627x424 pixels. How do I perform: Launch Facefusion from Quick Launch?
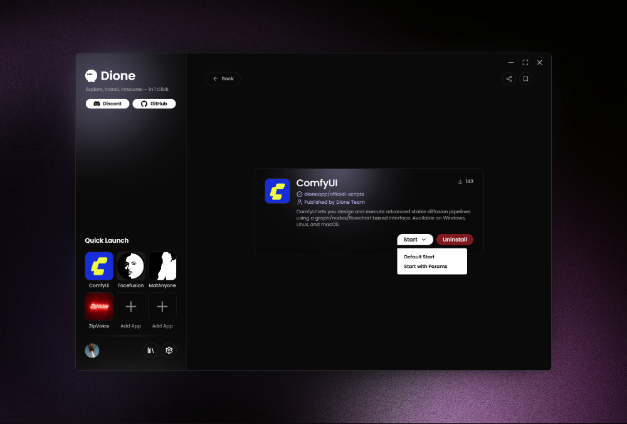pos(131,266)
